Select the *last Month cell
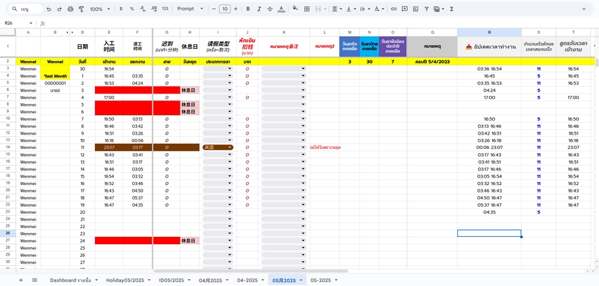The height and width of the screenshot is (286, 599). coord(55,76)
